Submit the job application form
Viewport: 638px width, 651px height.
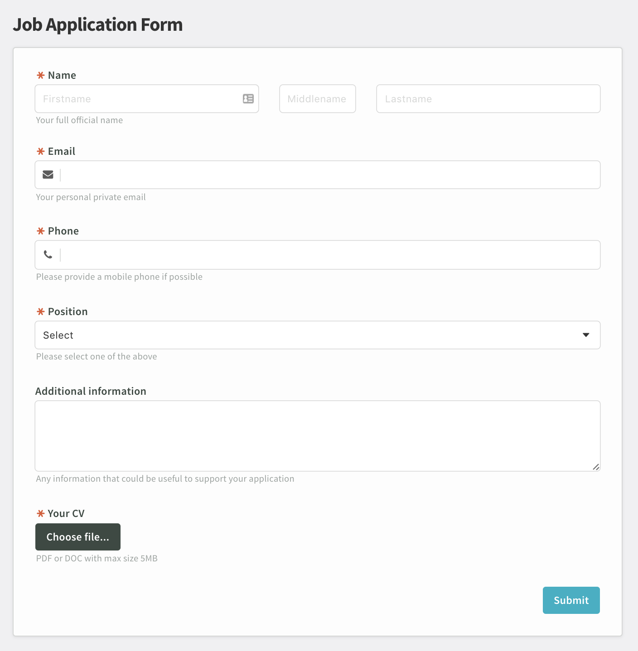tap(571, 600)
